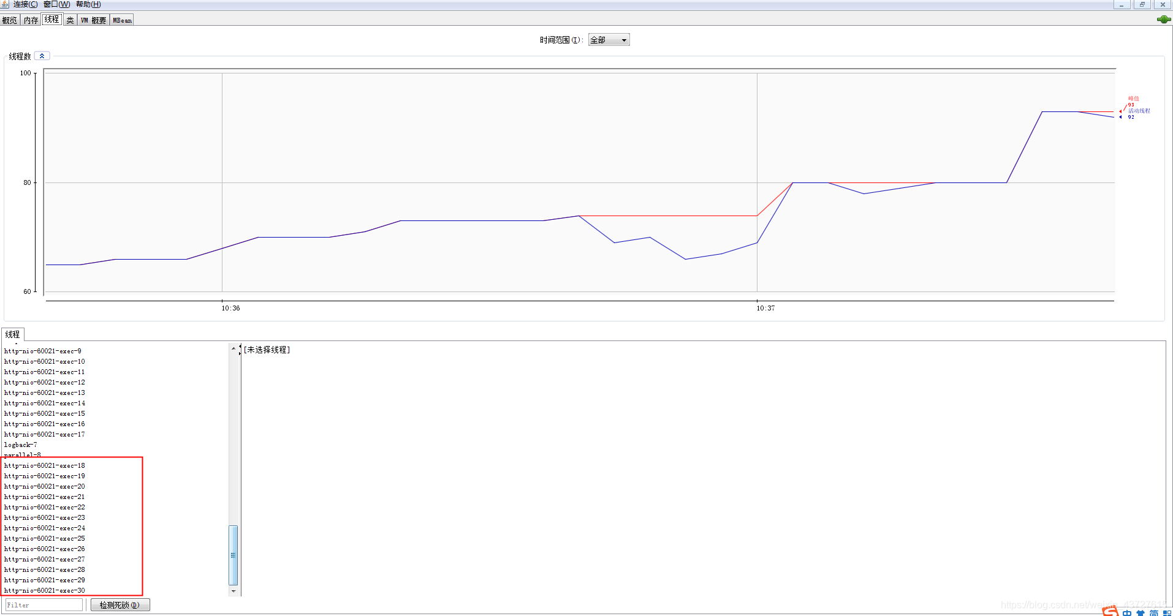Restore the inner window with restore button
This screenshot has width=1173, height=616.
tap(1142, 4)
